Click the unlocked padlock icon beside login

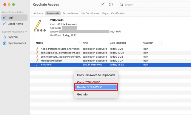point(5,18)
